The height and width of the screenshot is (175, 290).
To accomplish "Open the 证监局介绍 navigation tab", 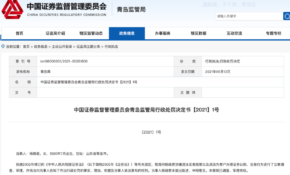I will [x=55, y=33].
